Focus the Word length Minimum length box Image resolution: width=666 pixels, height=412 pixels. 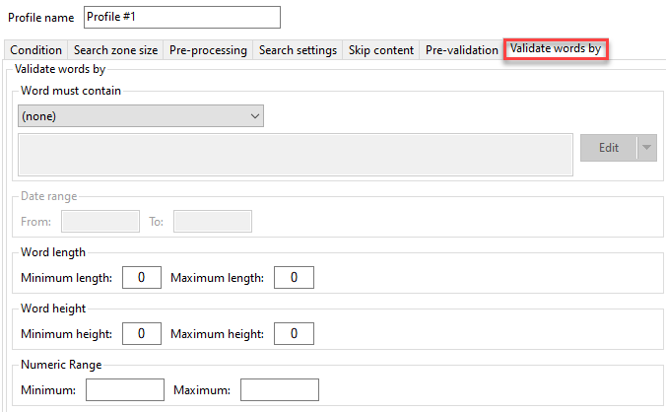point(142,278)
